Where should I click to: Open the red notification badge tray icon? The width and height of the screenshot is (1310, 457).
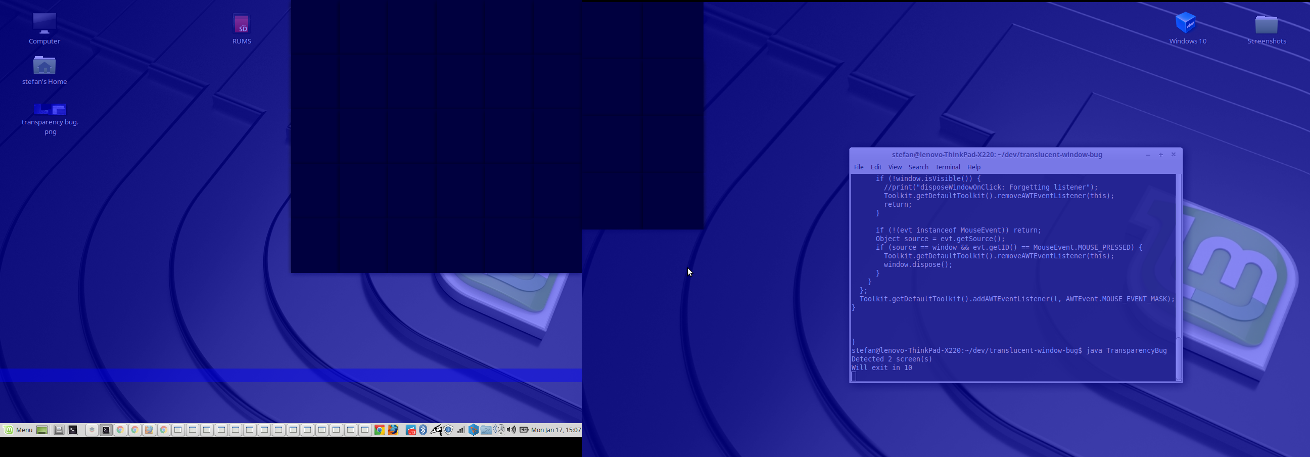pyautogui.click(x=410, y=430)
